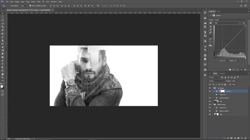Pick the gray point eyedropper in Curves
The height and width of the screenshot is (140, 250).
pos(211,30)
